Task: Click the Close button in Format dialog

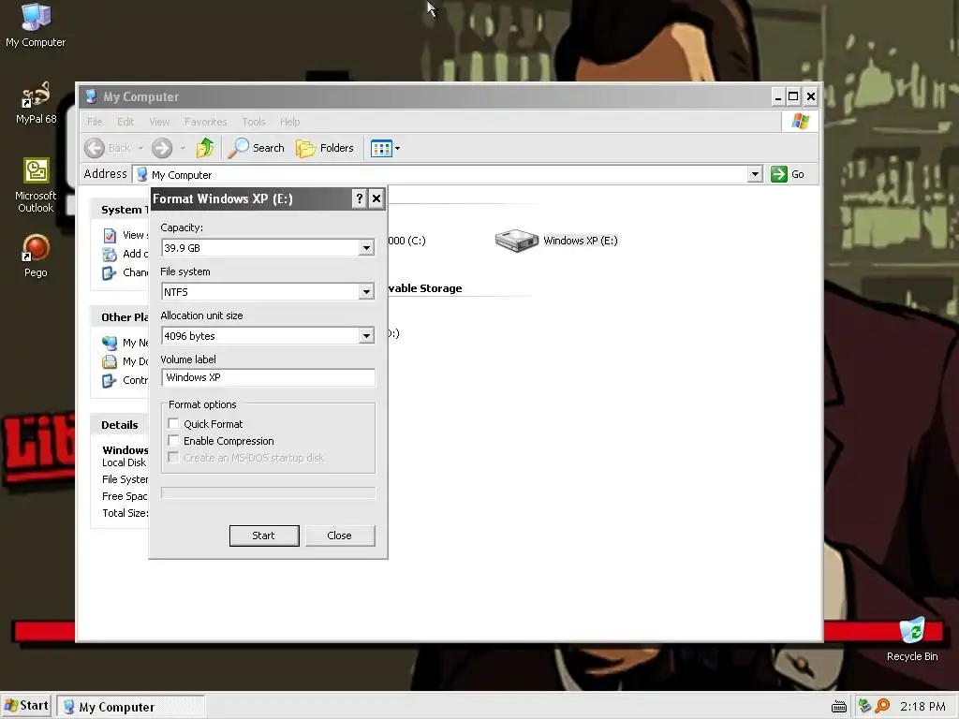Action: tap(339, 536)
